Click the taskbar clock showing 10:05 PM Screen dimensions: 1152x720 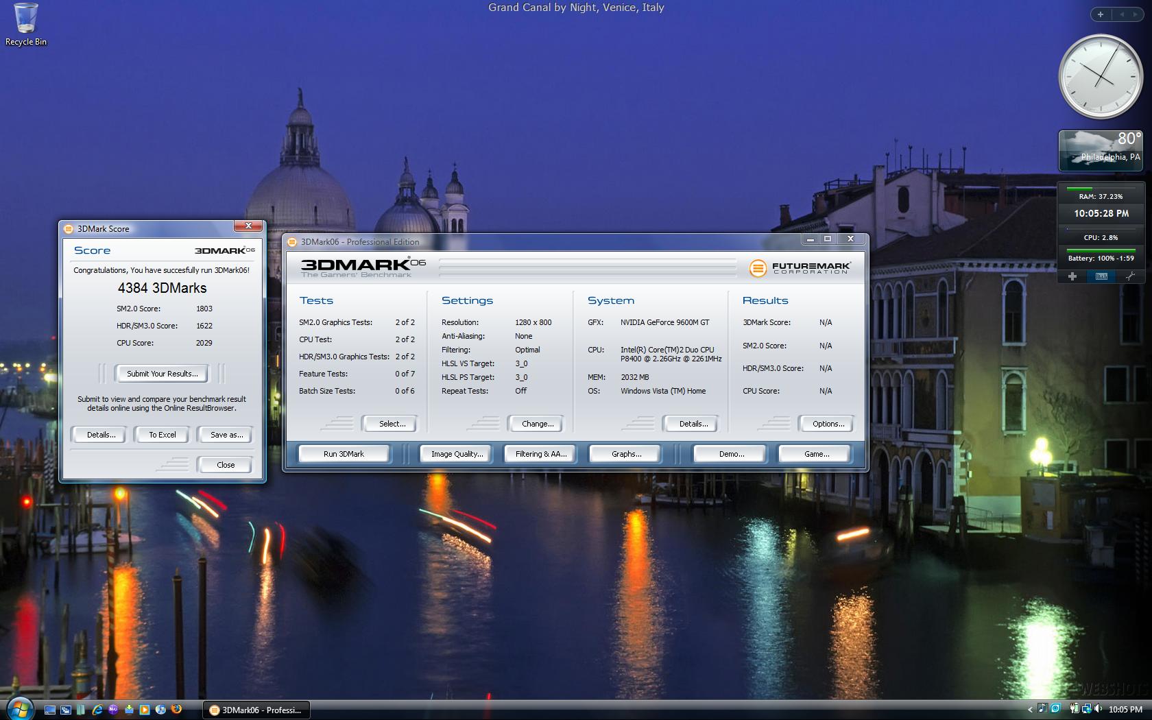point(1125,709)
